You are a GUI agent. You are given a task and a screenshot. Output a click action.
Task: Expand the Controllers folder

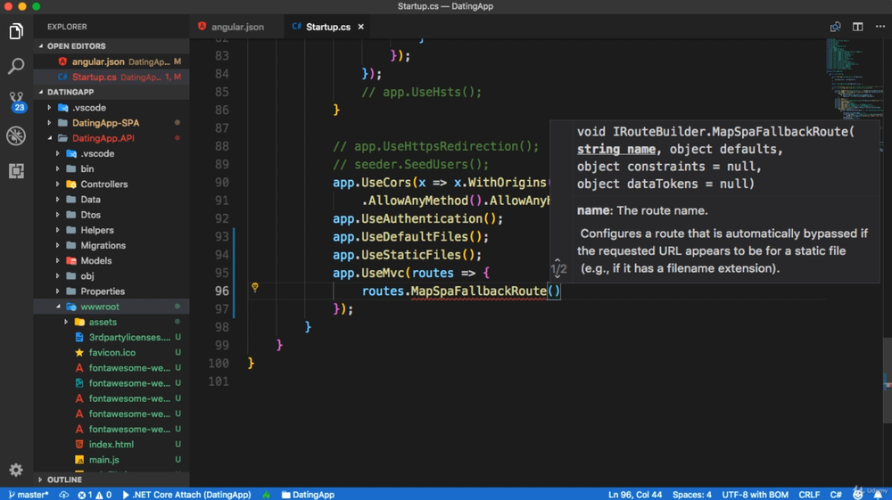click(103, 184)
